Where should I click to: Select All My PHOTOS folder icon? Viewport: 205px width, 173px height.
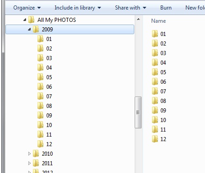point(32,20)
